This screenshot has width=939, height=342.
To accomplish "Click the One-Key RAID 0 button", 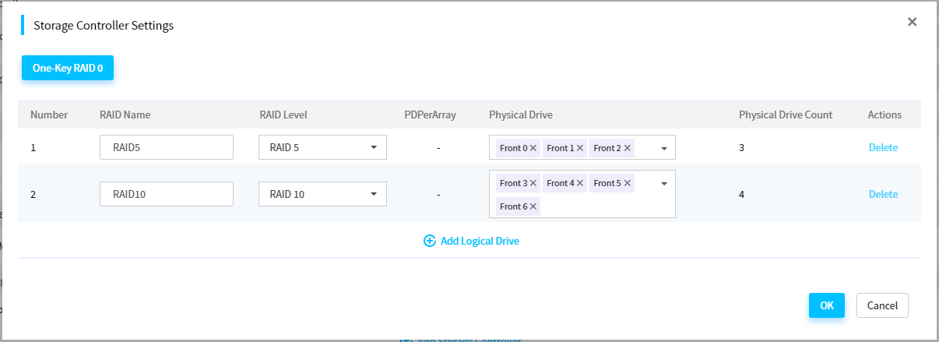I will click(x=68, y=68).
